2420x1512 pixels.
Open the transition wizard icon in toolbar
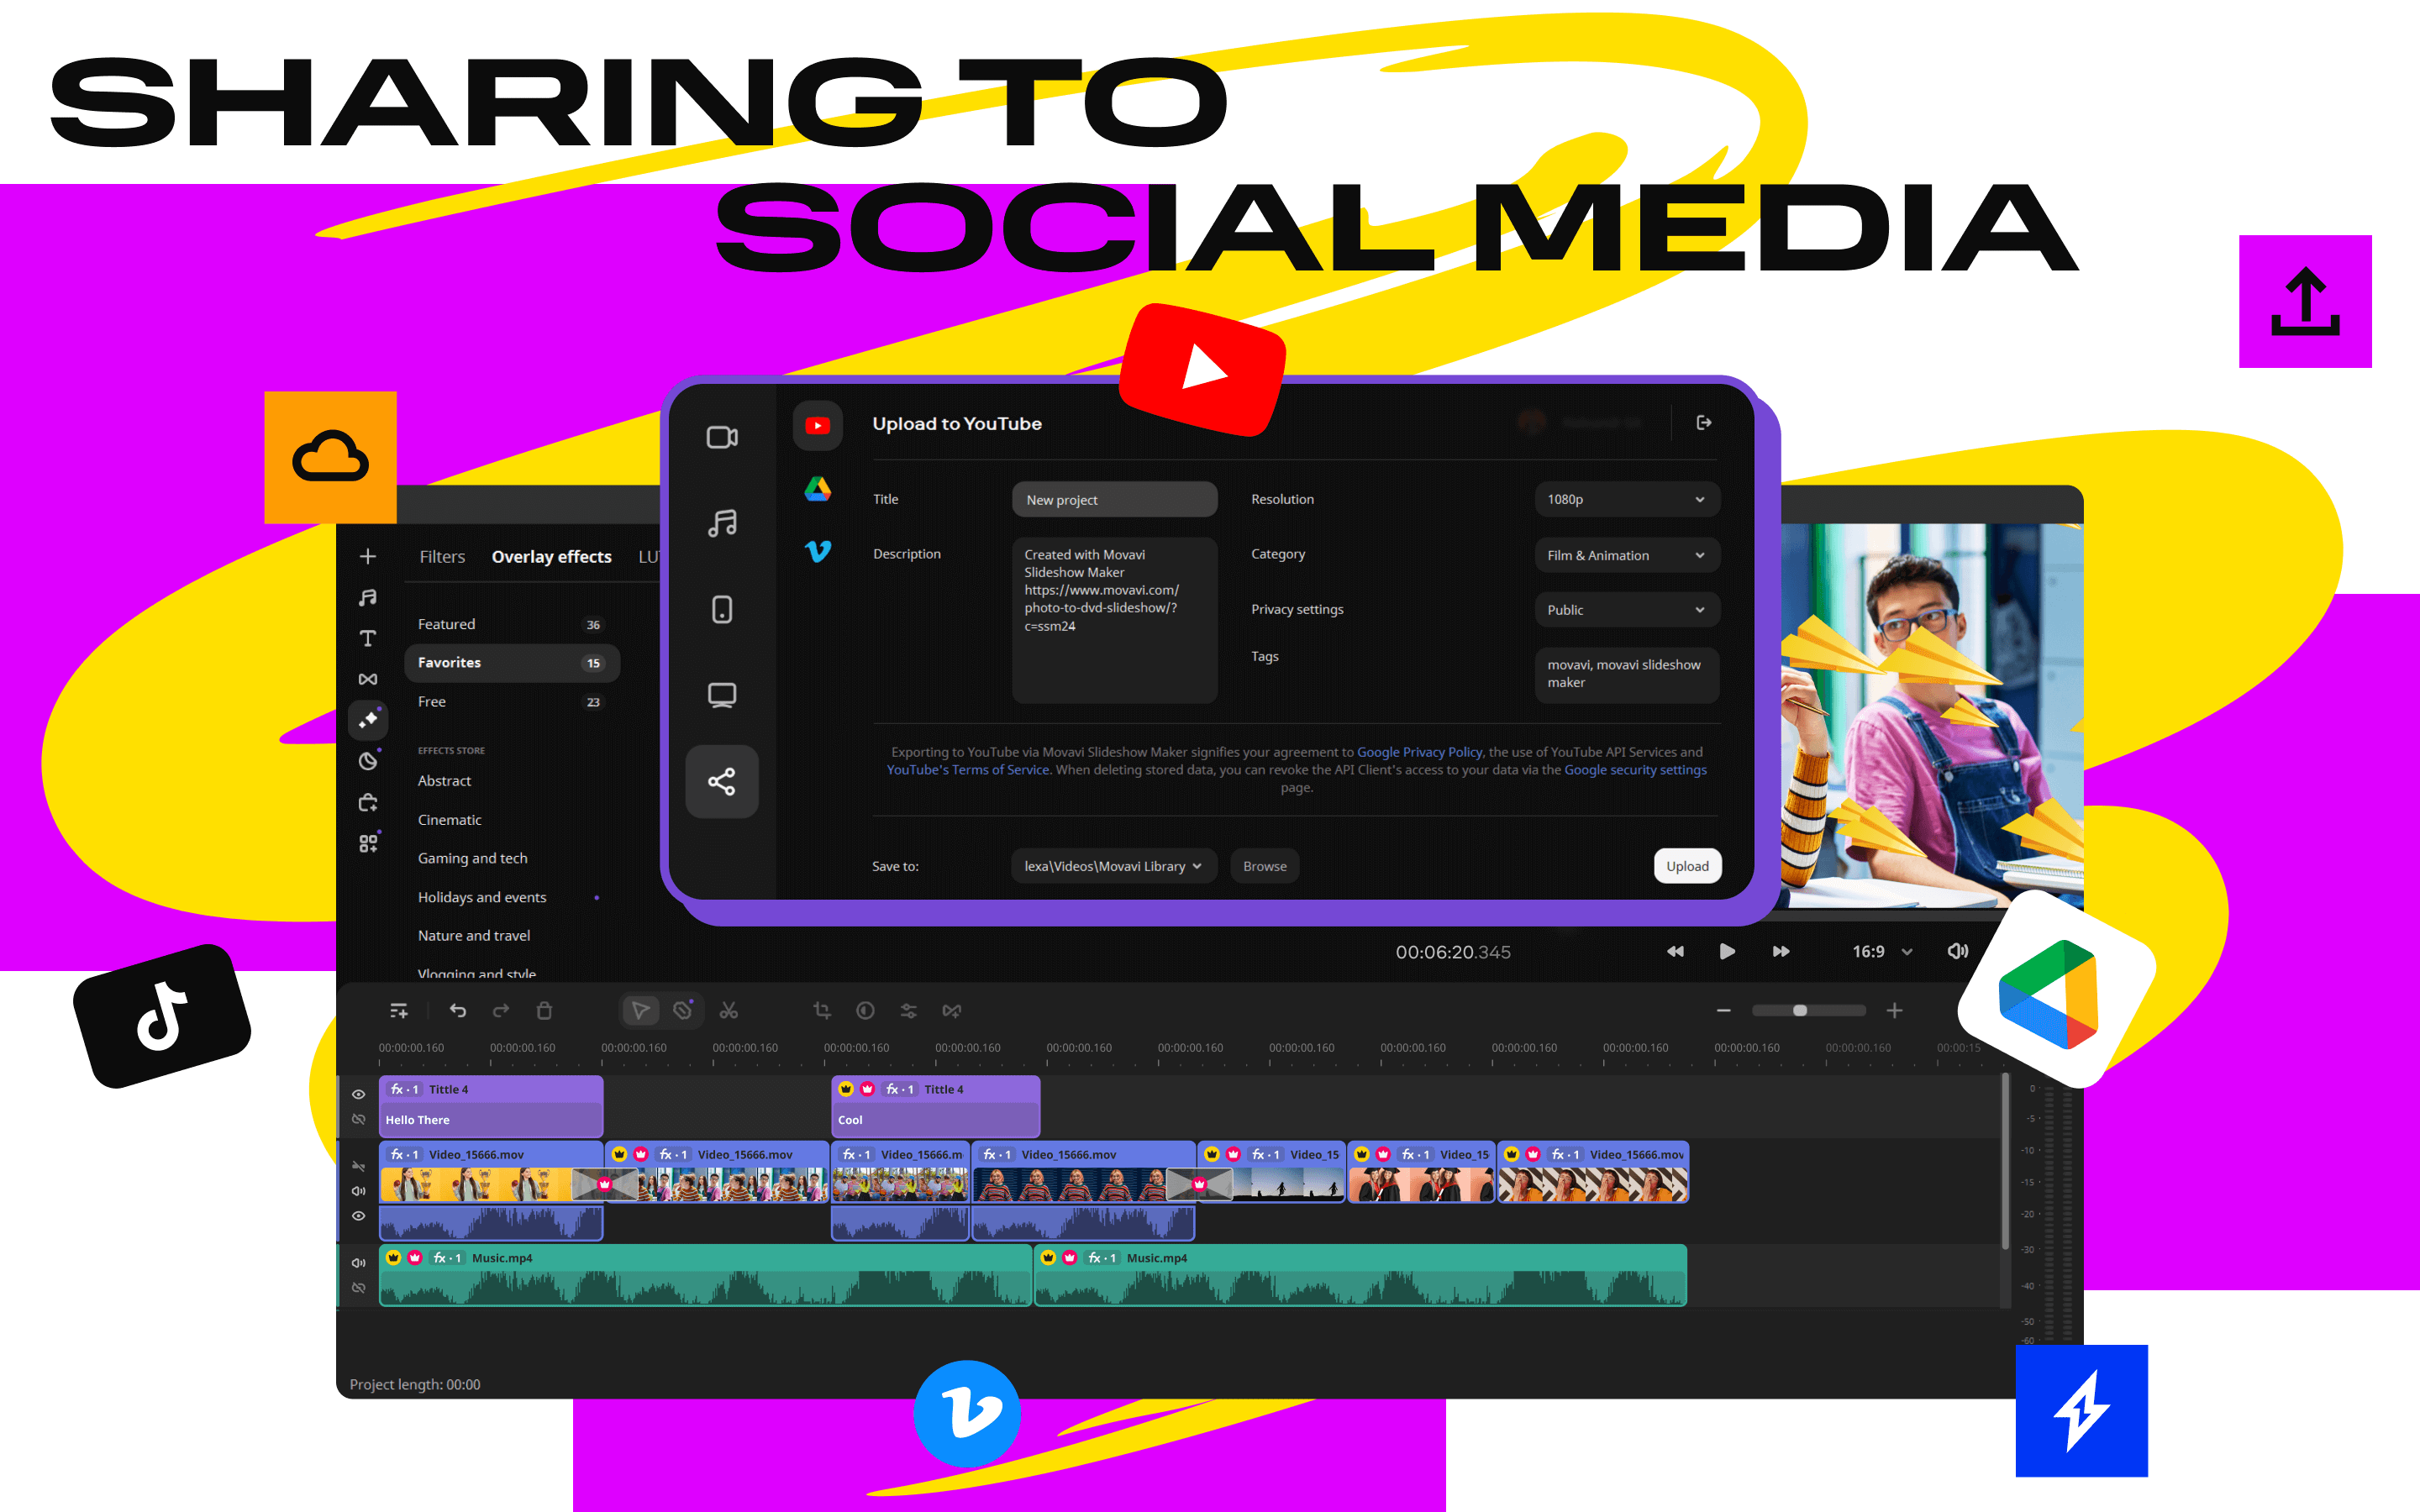click(x=952, y=1011)
